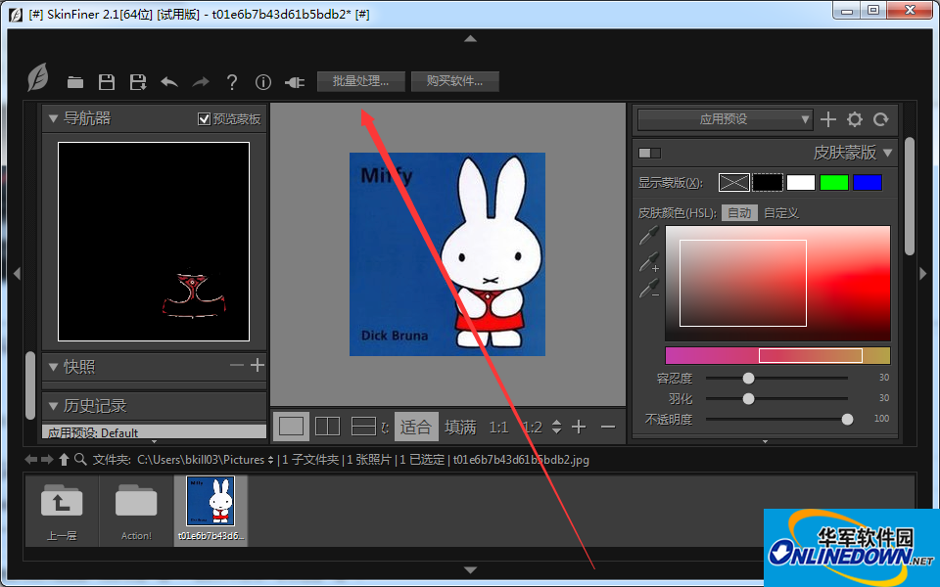Click the Save As disk icon
Image resolution: width=940 pixels, height=587 pixels.
point(138,82)
